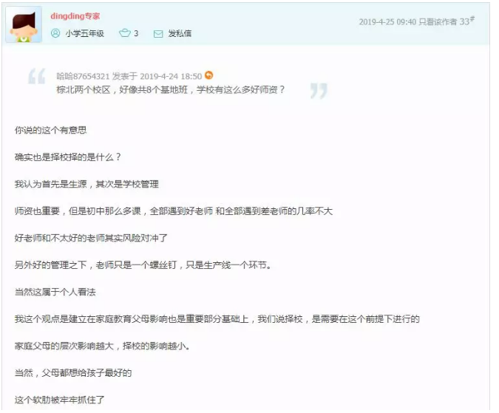Click quoted text about 棕北两个校区
499x413 pixels.
(171, 90)
